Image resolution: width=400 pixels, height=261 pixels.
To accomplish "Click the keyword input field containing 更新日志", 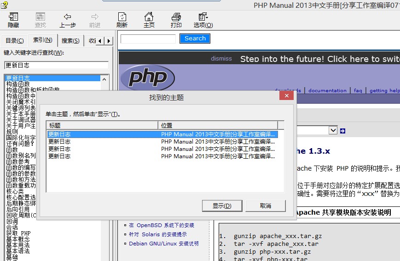I will 56,65.
